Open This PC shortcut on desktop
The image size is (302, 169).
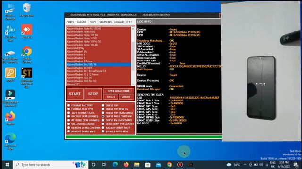10,11
